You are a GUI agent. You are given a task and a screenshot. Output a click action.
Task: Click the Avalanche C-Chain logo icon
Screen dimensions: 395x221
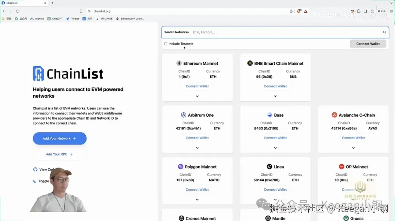(334, 115)
